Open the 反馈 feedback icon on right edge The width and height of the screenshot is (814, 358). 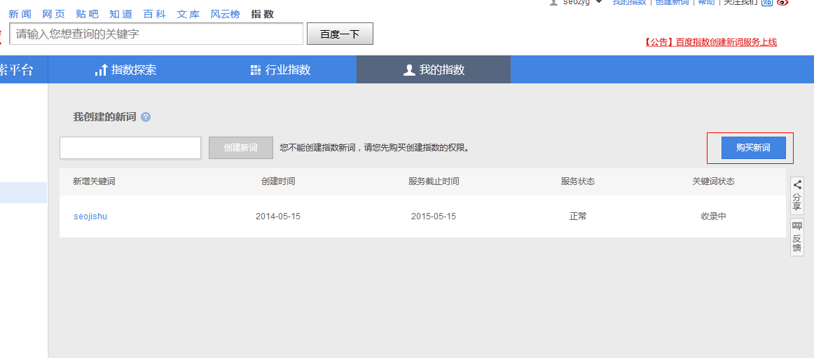[797, 237]
